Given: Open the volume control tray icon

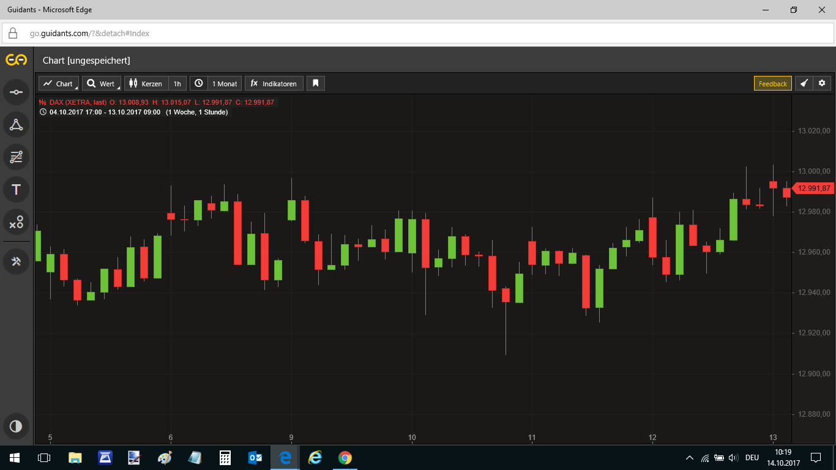Looking at the screenshot, I should tap(733, 457).
